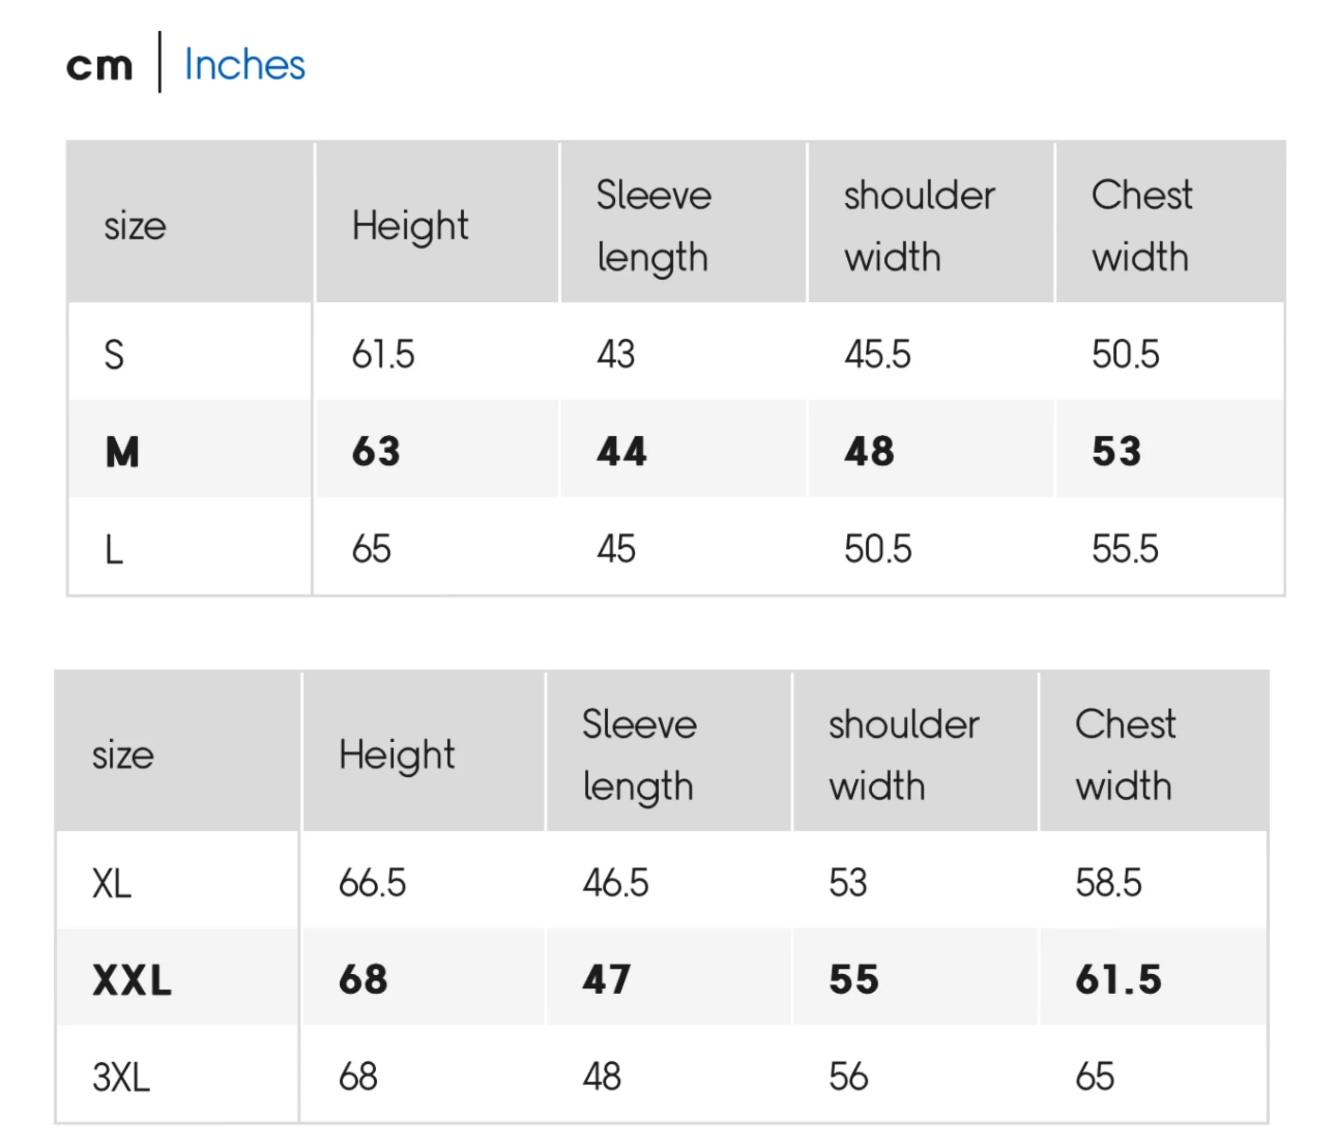
Task: Select the bold M size label
Action: pos(122,452)
